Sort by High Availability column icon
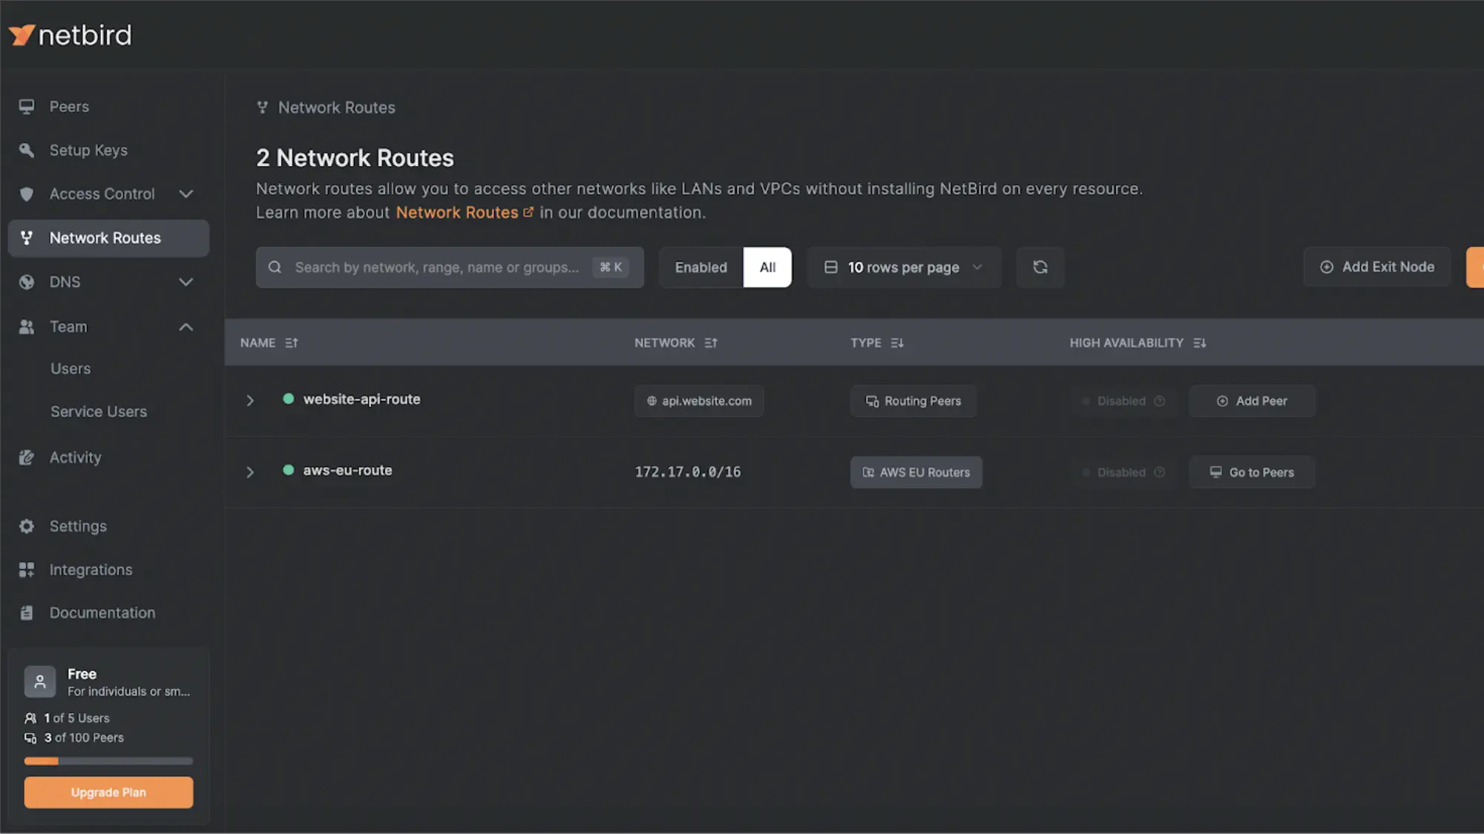1484x834 pixels. coord(1200,342)
